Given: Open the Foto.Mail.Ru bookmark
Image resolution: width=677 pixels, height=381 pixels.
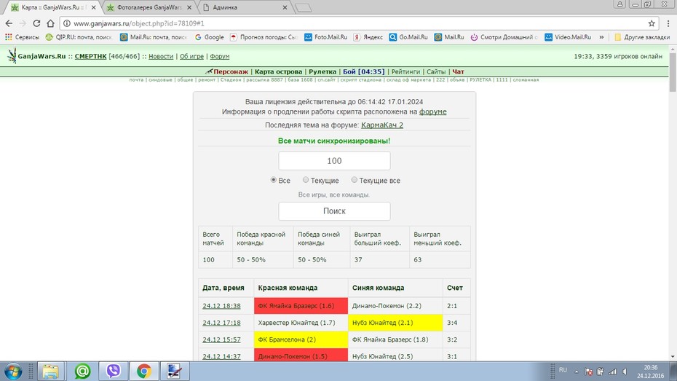Looking at the screenshot, I should click(x=325, y=37).
